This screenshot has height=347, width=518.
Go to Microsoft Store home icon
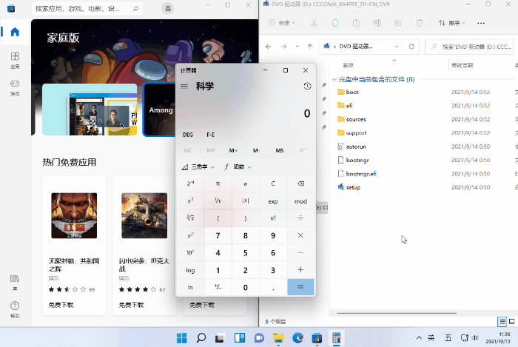tap(15, 33)
